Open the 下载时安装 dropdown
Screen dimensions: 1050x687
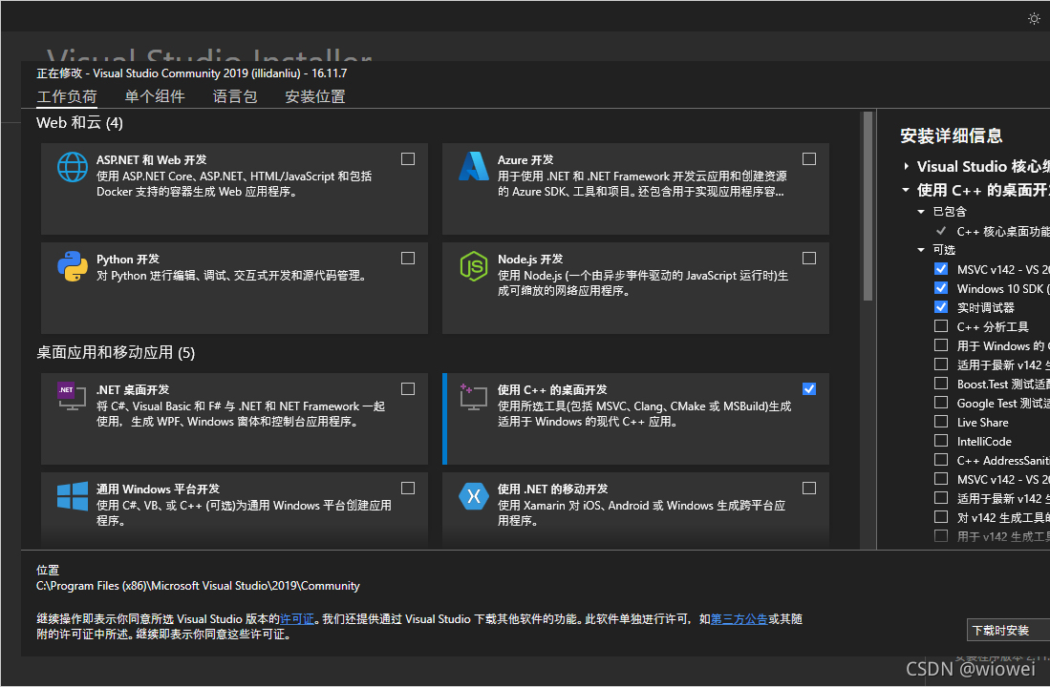1008,630
